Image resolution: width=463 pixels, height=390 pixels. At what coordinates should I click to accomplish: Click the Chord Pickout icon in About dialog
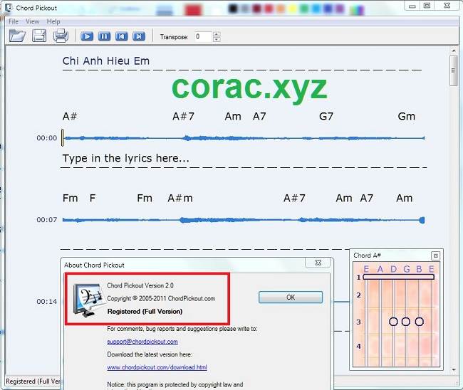click(x=88, y=300)
